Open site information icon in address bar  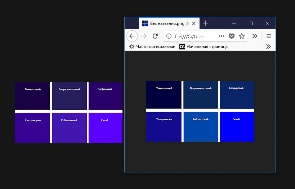pyautogui.click(x=169, y=36)
